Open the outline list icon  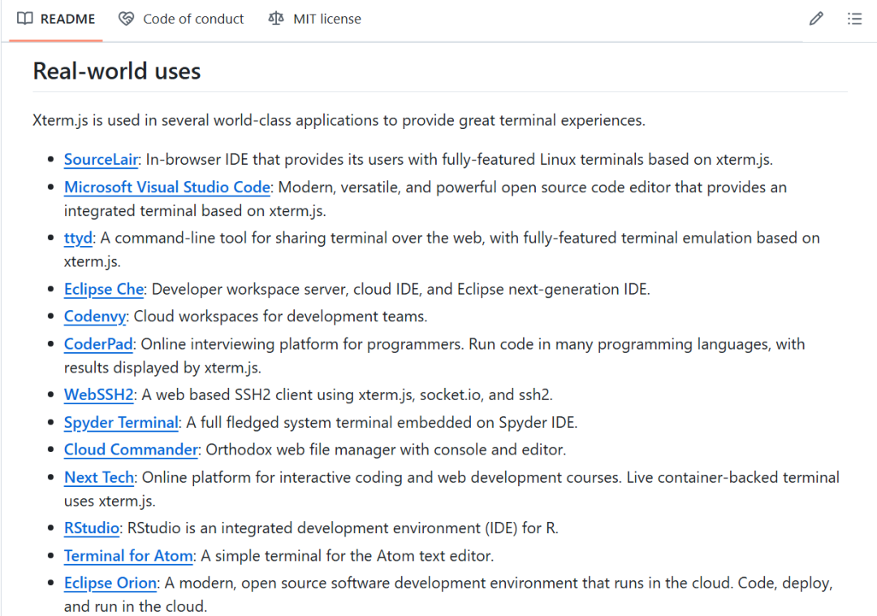(854, 19)
